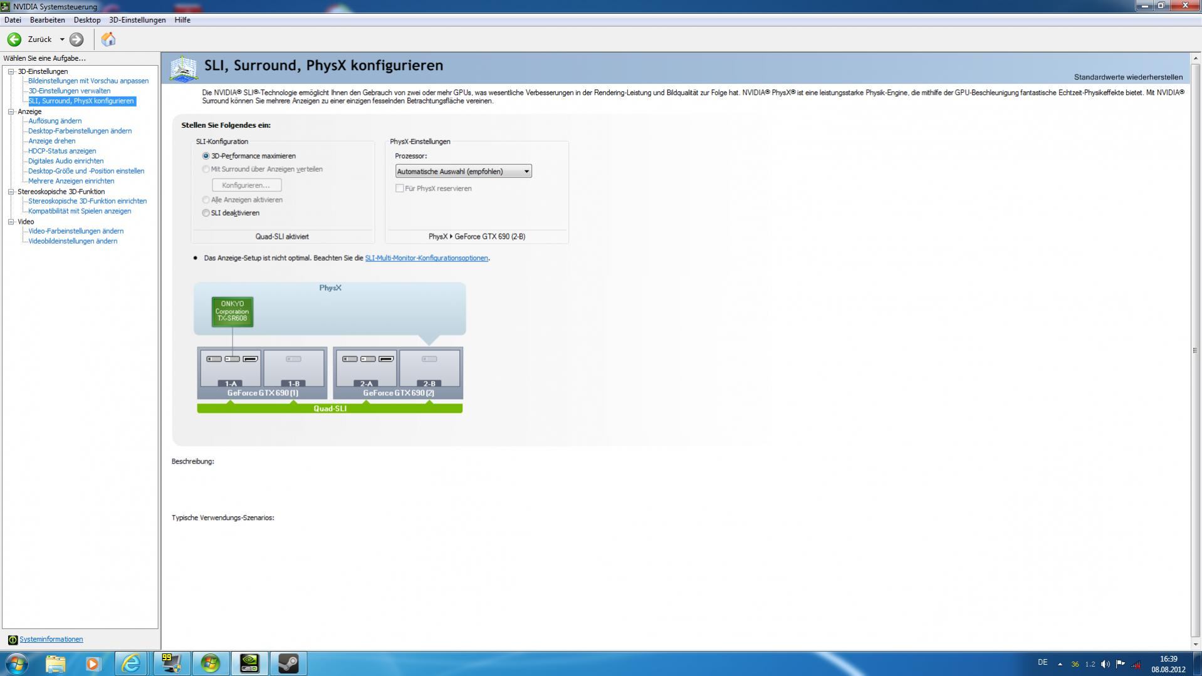The width and height of the screenshot is (1202, 676).
Task: Open the Windows Start menu
Action: coord(16,663)
